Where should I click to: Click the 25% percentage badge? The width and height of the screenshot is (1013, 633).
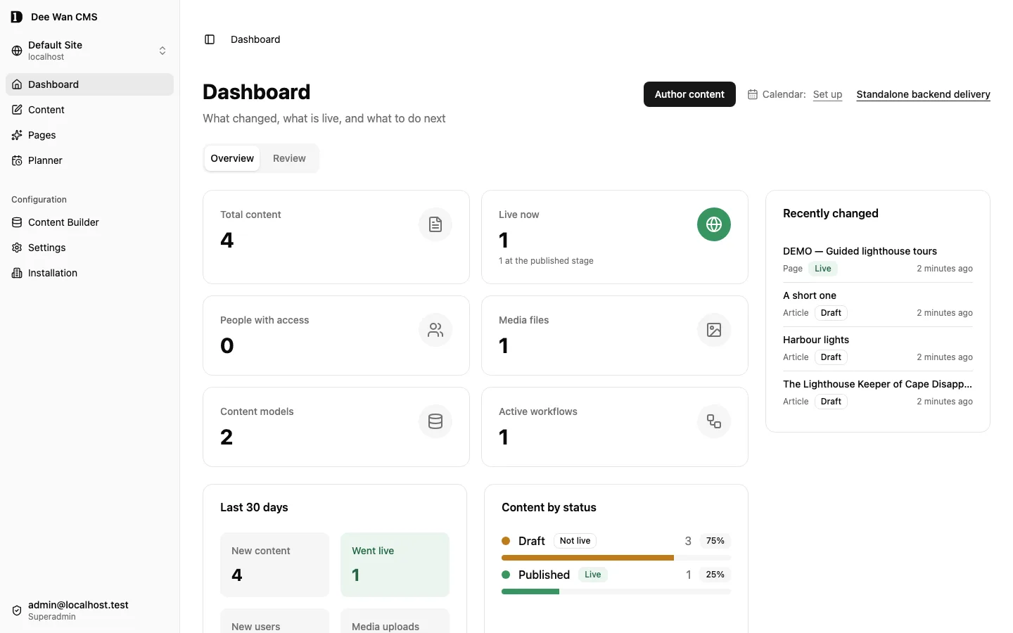(x=715, y=575)
